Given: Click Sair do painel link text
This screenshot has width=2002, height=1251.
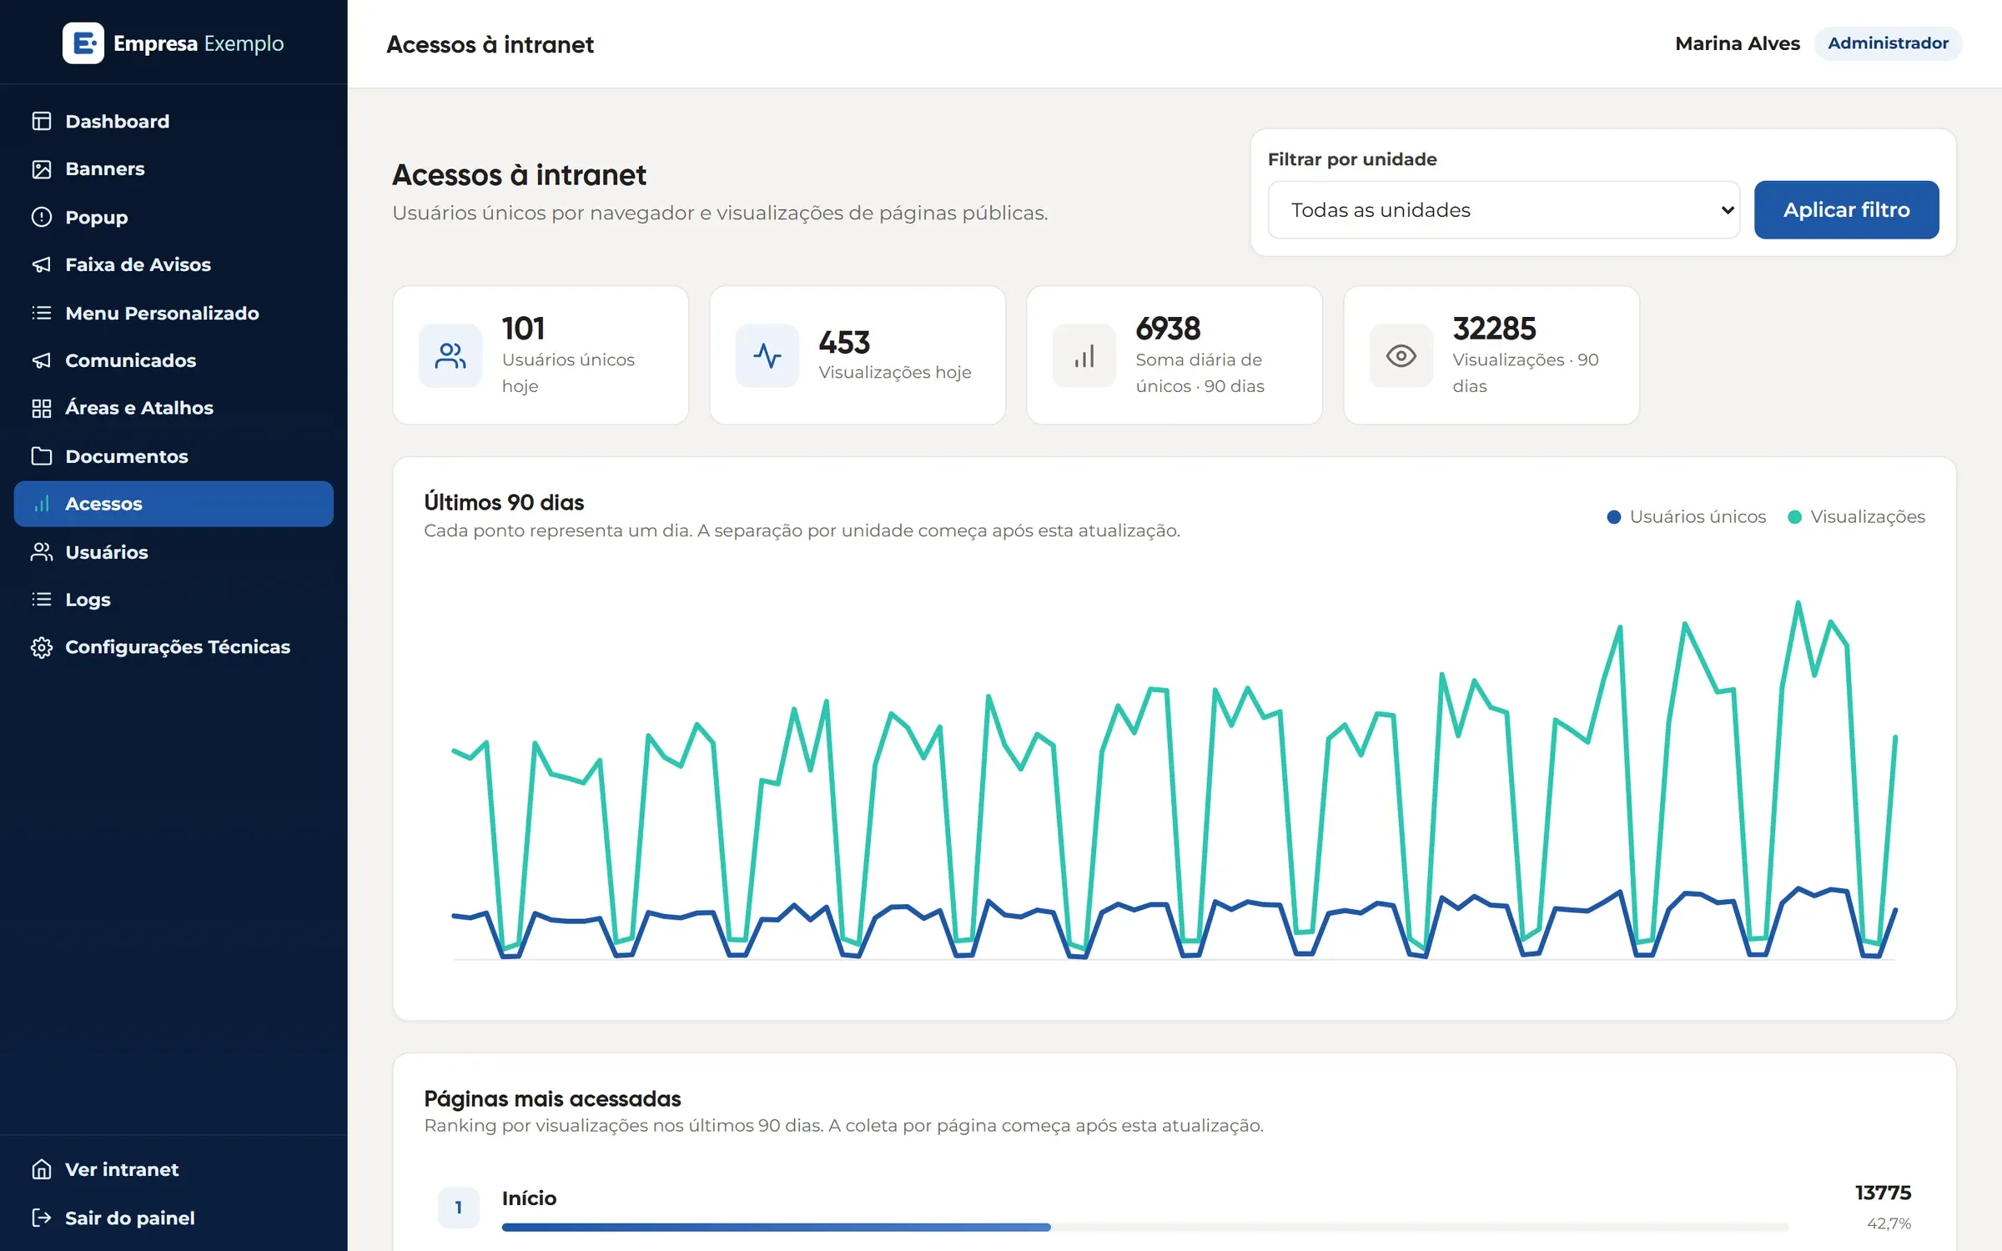Looking at the screenshot, I should [x=130, y=1218].
